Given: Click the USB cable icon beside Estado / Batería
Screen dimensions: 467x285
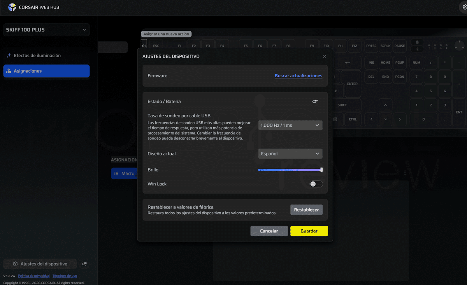Looking at the screenshot, I should (315, 101).
